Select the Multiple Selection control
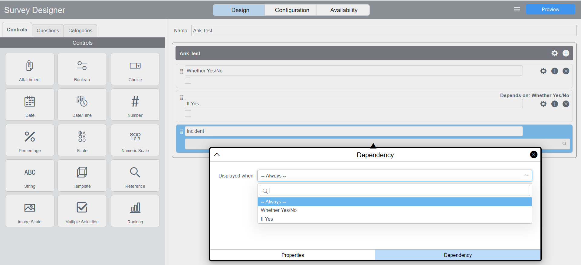581x265 pixels. 82,211
